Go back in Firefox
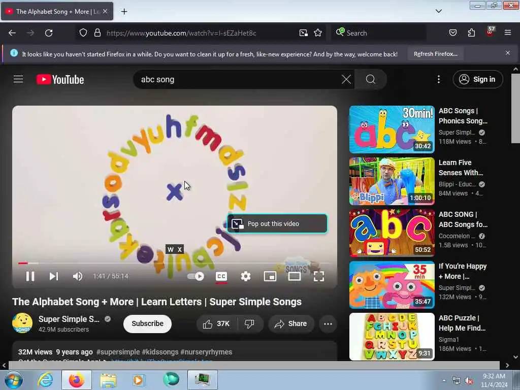The height and width of the screenshot is (390, 520). (12, 33)
